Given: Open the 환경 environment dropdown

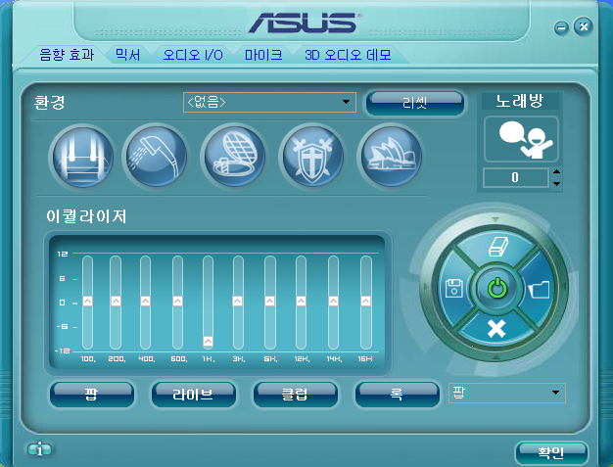Looking at the screenshot, I should point(269,103).
